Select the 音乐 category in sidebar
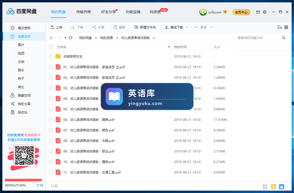This screenshot has width=294, height=193. (21, 70)
